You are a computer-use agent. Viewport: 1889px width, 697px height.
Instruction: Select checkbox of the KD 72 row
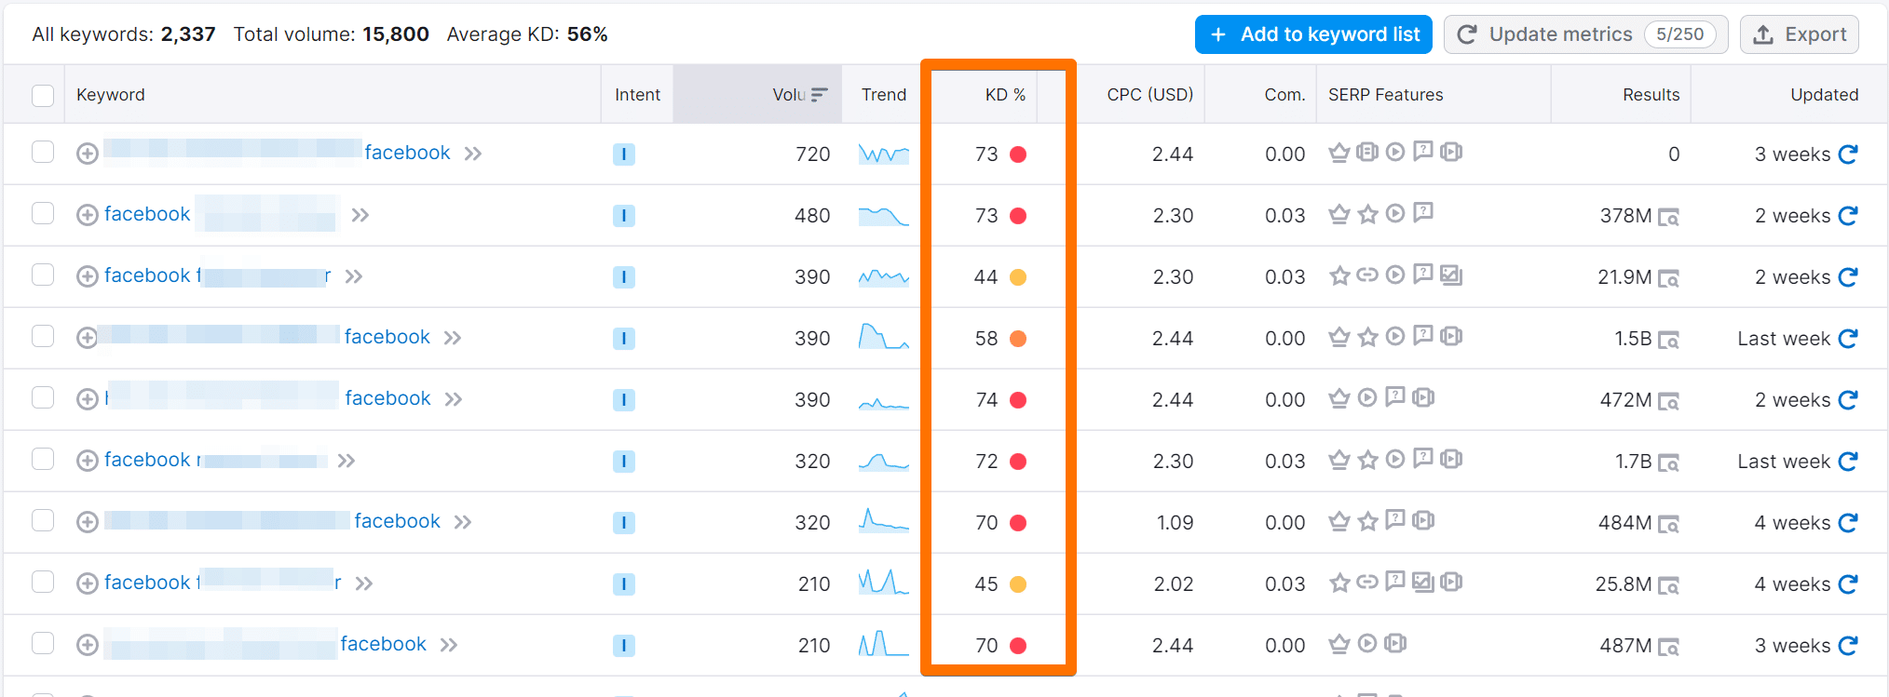tap(43, 459)
